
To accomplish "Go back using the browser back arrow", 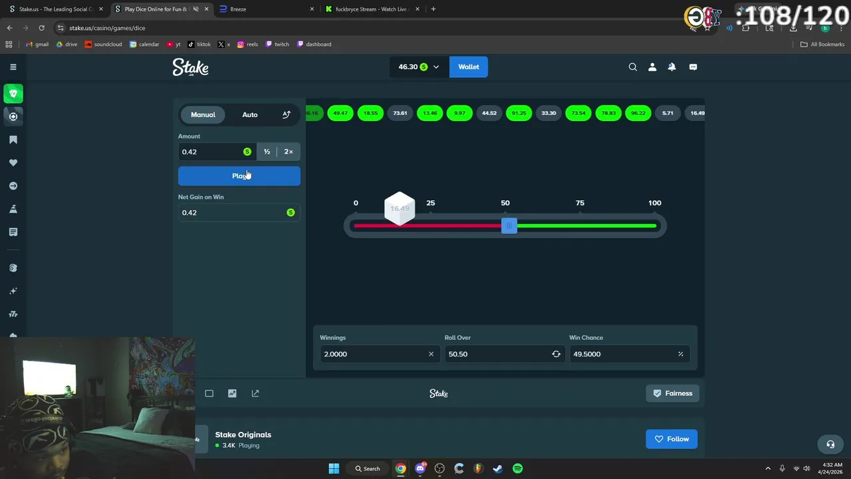I will tap(9, 28).
